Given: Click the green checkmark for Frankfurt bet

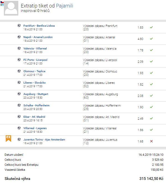Looking at the screenshot, I should pos(151,27).
